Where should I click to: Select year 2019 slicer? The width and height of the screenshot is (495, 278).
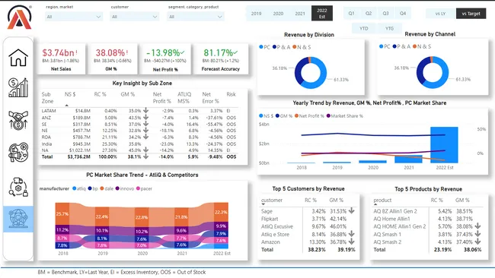257,14
